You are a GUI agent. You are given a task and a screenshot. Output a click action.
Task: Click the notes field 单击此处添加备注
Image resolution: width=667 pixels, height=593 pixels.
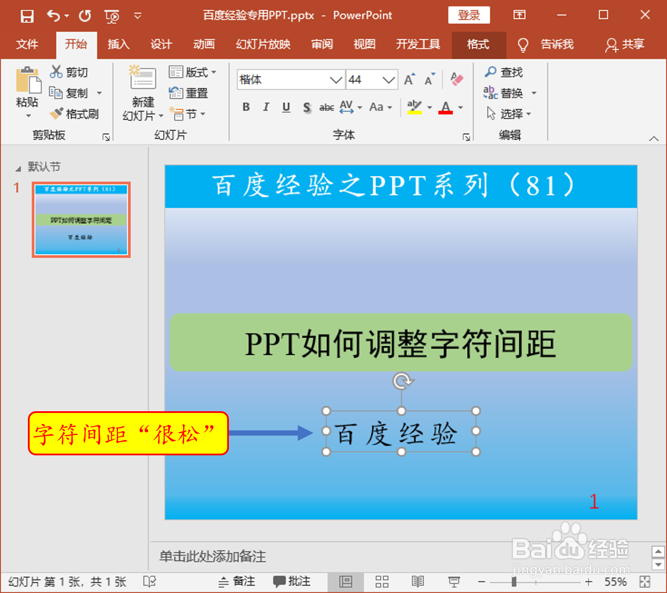(x=213, y=556)
